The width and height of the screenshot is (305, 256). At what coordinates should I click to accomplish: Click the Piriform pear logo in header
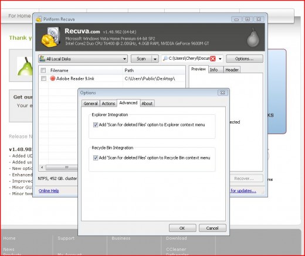coord(253,37)
